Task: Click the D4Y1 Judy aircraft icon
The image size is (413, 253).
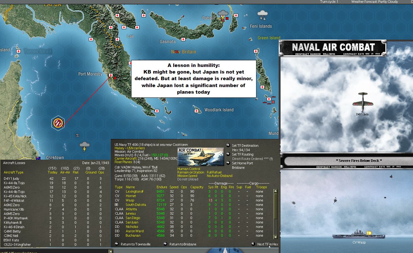Action: click(x=362, y=102)
